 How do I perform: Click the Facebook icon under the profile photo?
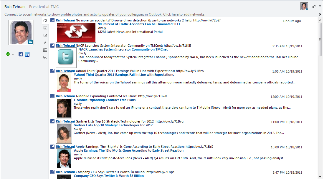[x=21, y=54]
